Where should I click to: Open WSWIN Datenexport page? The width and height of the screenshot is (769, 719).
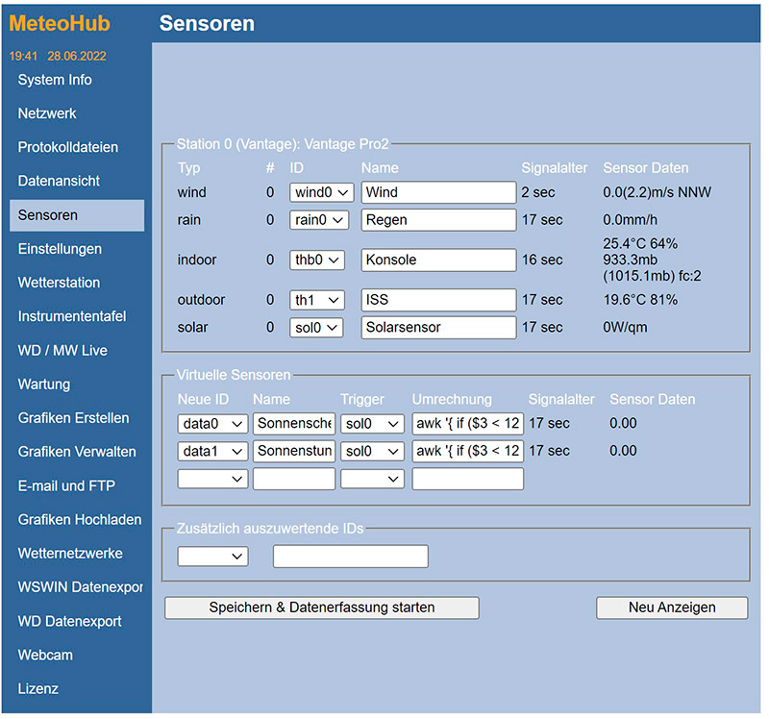[80, 587]
